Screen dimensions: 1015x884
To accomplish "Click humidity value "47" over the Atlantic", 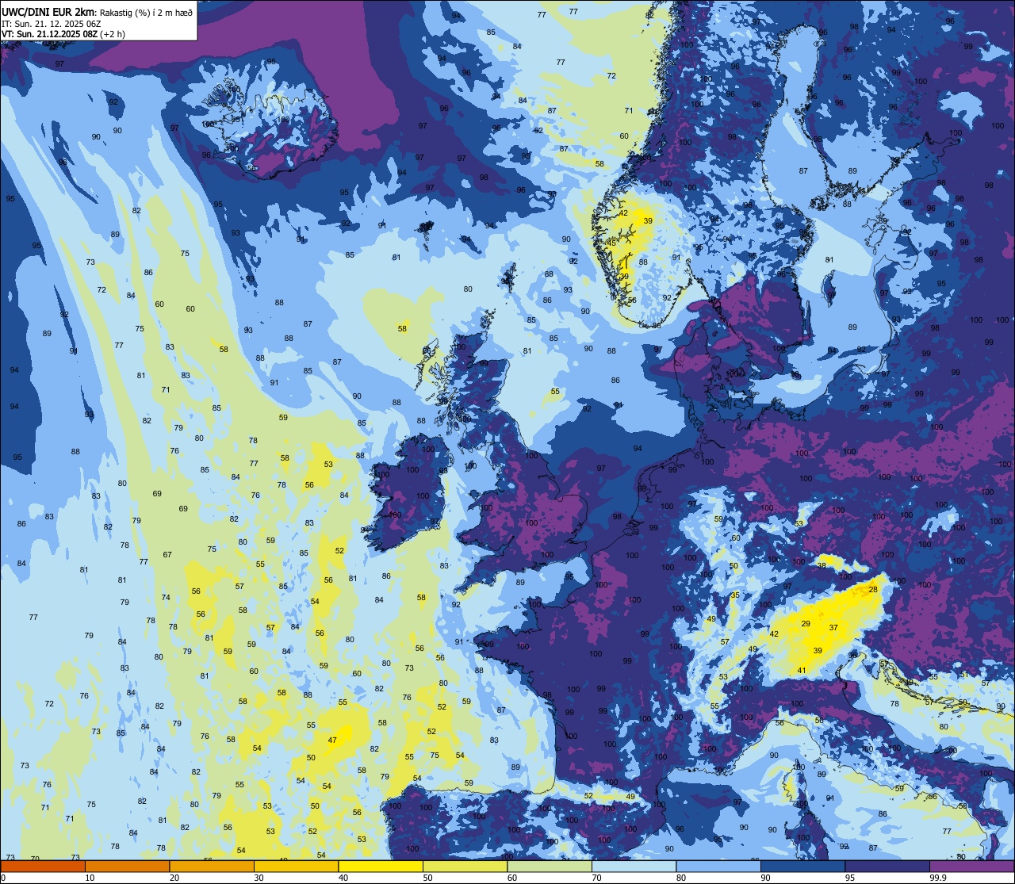I will pos(332,740).
